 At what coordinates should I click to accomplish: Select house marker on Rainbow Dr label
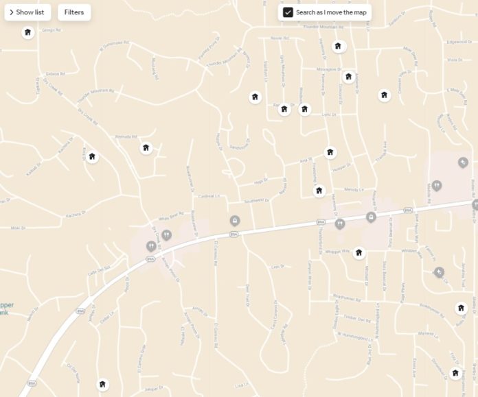[x=284, y=109]
